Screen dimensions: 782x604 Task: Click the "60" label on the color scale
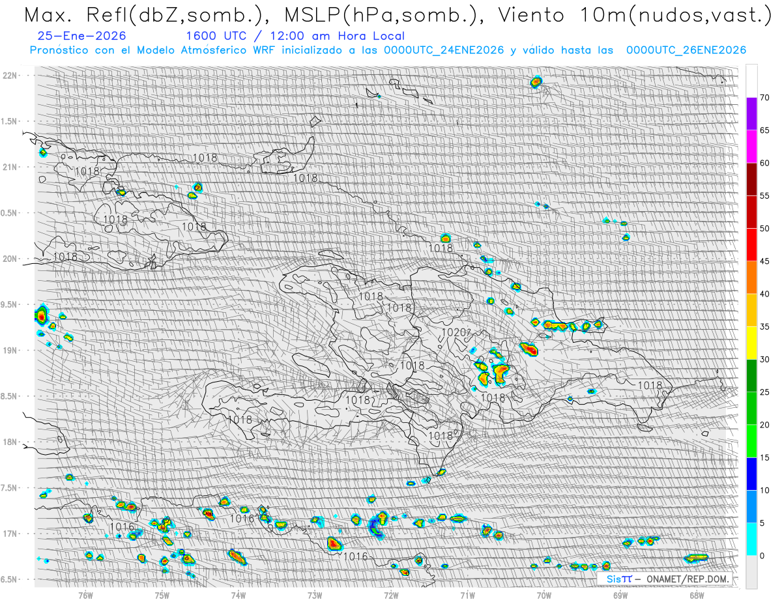764,163
